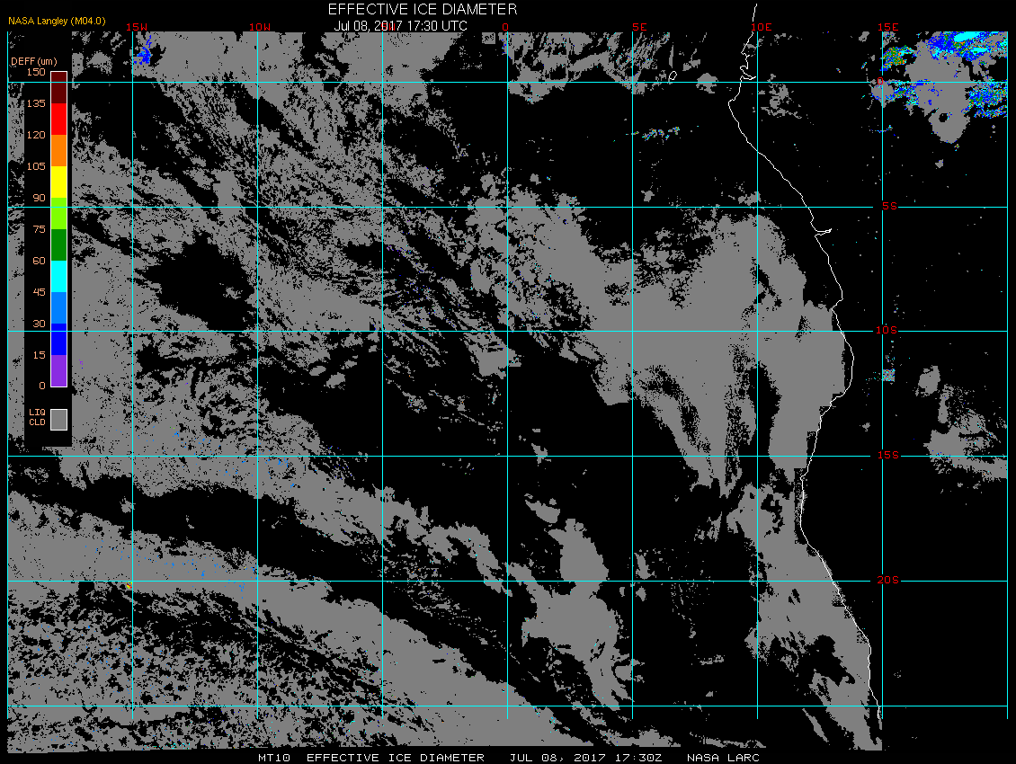Select the bright red legend color band
This screenshot has height=764, width=1016.
click(x=59, y=119)
